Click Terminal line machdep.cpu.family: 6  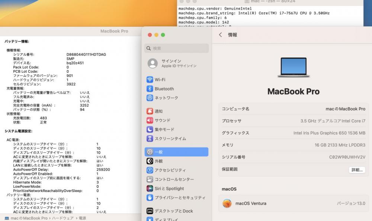point(202,18)
